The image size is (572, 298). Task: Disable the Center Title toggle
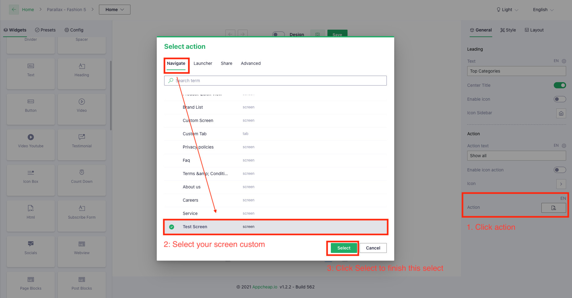point(560,85)
